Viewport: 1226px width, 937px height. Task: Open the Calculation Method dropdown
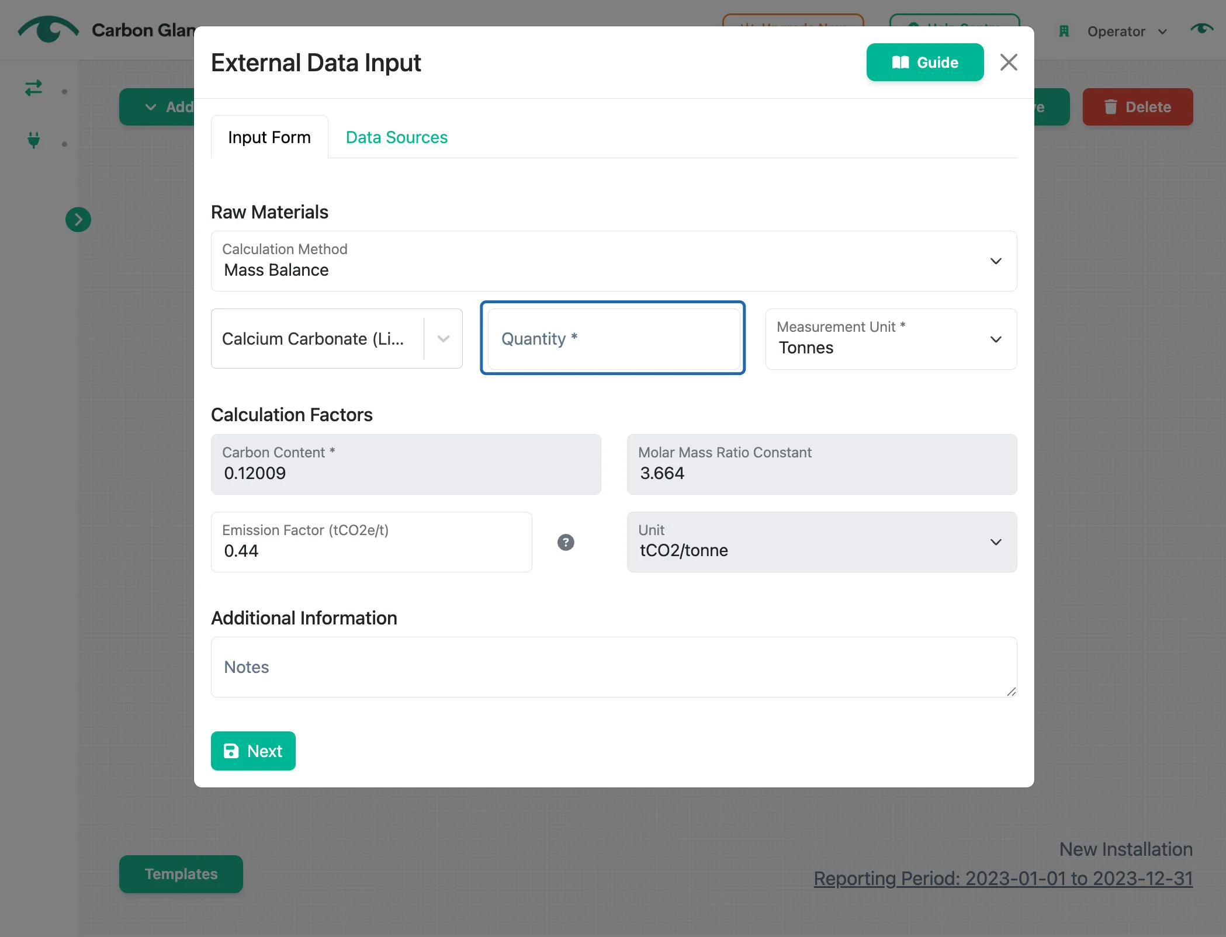coord(614,261)
